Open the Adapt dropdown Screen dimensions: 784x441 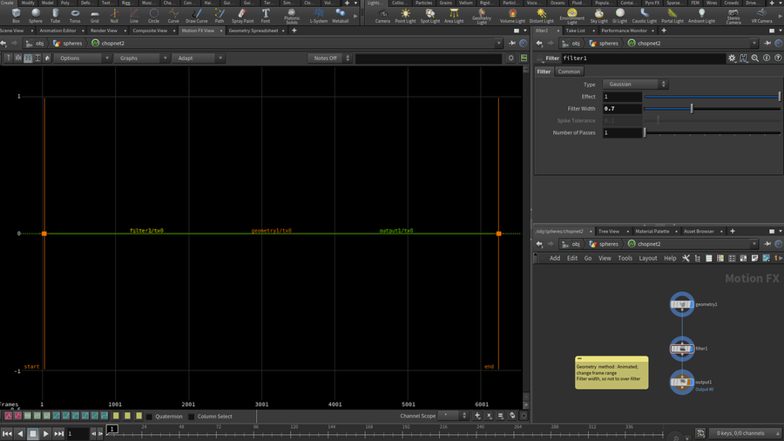pos(198,58)
